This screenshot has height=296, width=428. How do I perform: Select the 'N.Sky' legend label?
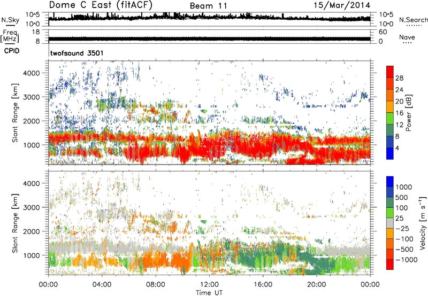pos(10,20)
